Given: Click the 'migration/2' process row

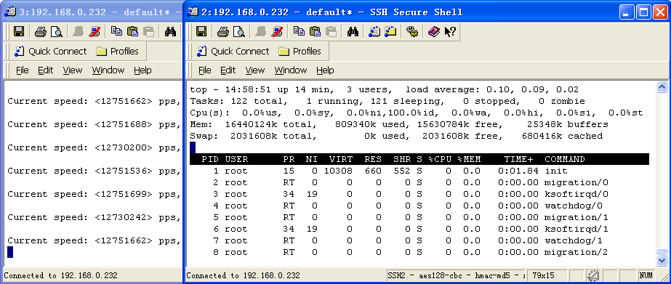Looking at the screenshot, I should tap(419, 252).
